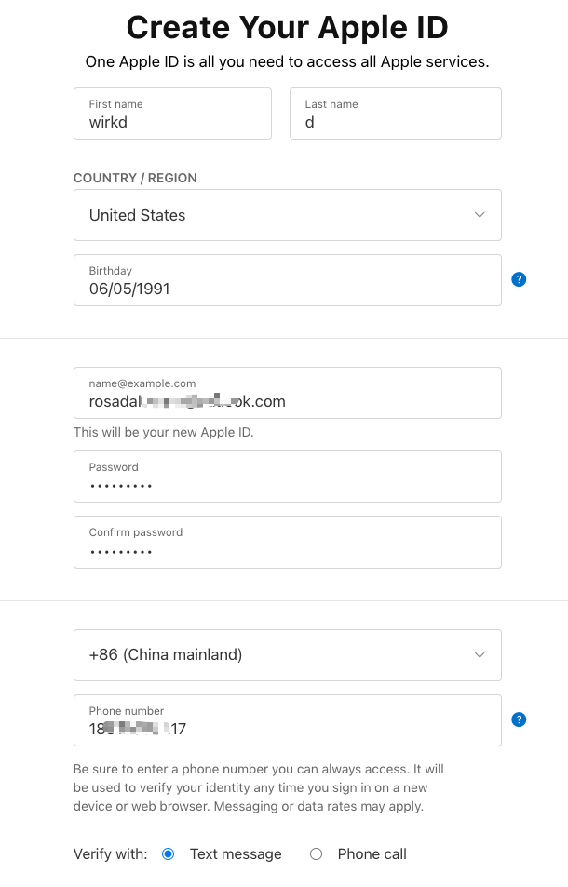Click the Password input field
This screenshot has width=568, height=887.
click(288, 477)
